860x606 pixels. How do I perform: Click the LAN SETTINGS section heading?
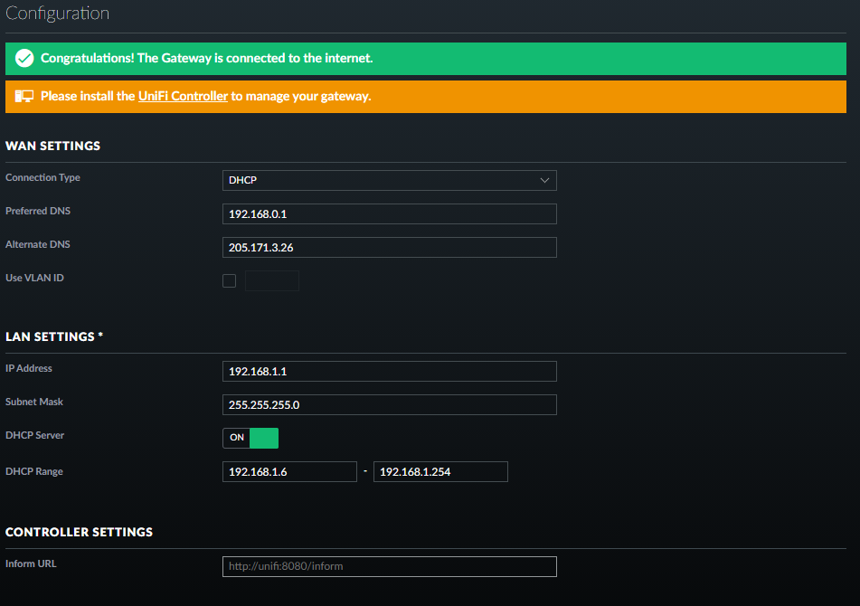[x=54, y=336]
